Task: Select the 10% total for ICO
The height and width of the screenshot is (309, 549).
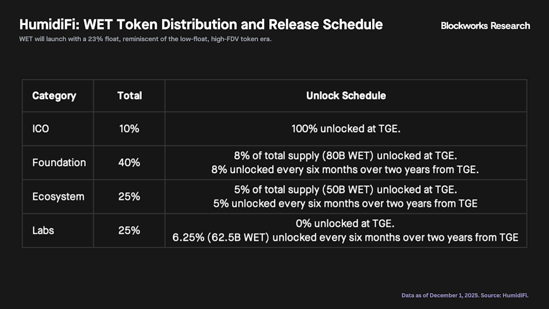Action: click(129, 129)
